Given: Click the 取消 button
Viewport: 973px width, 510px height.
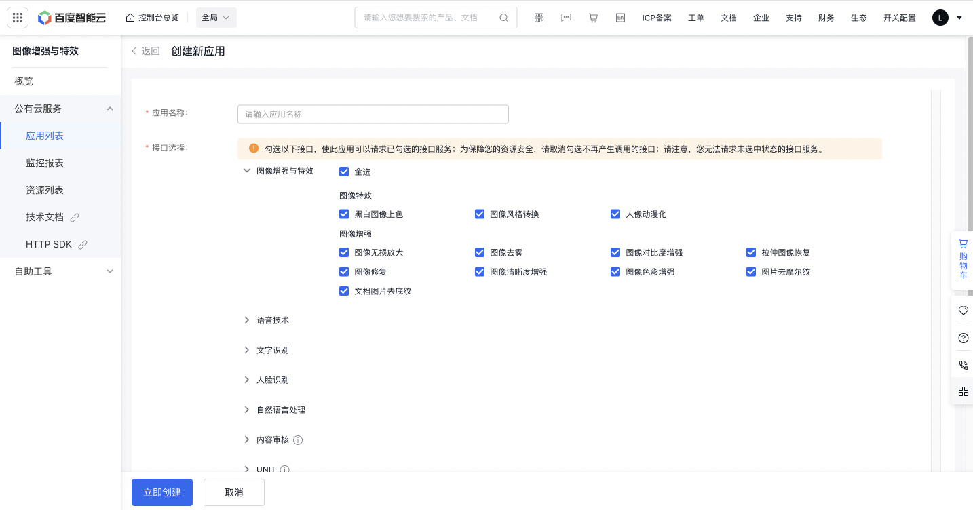Looking at the screenshot, I should [x=234, y=492].
